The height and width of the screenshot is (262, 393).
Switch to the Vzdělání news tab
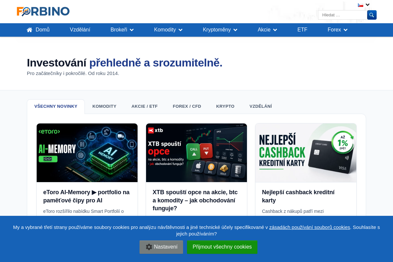tap(261, 106)
